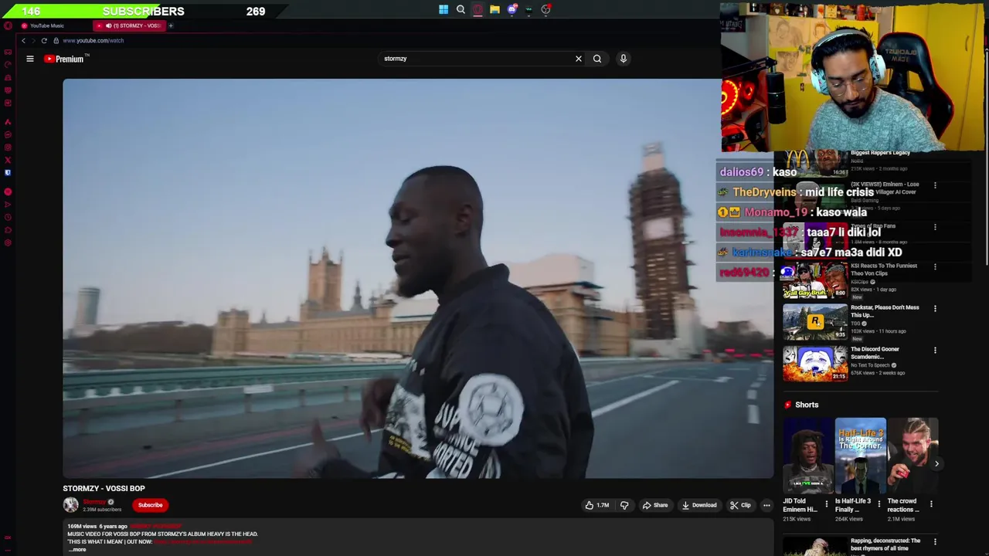Run search with the magnifier button

tap(597, 59)
